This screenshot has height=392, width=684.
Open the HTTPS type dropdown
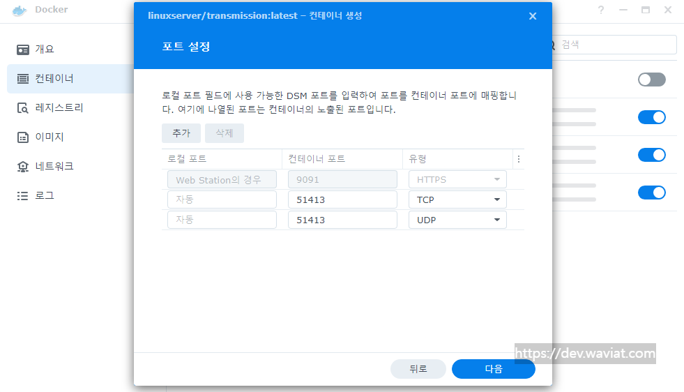457,179
